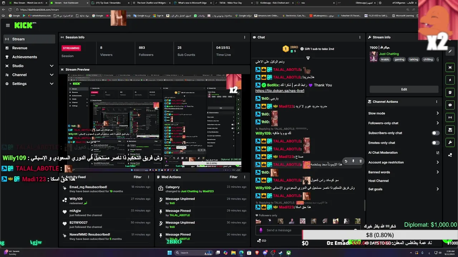Click the chat bubble icon in right toolbar
Viewport: 458px width, 257px height.
tap(450, 105)
